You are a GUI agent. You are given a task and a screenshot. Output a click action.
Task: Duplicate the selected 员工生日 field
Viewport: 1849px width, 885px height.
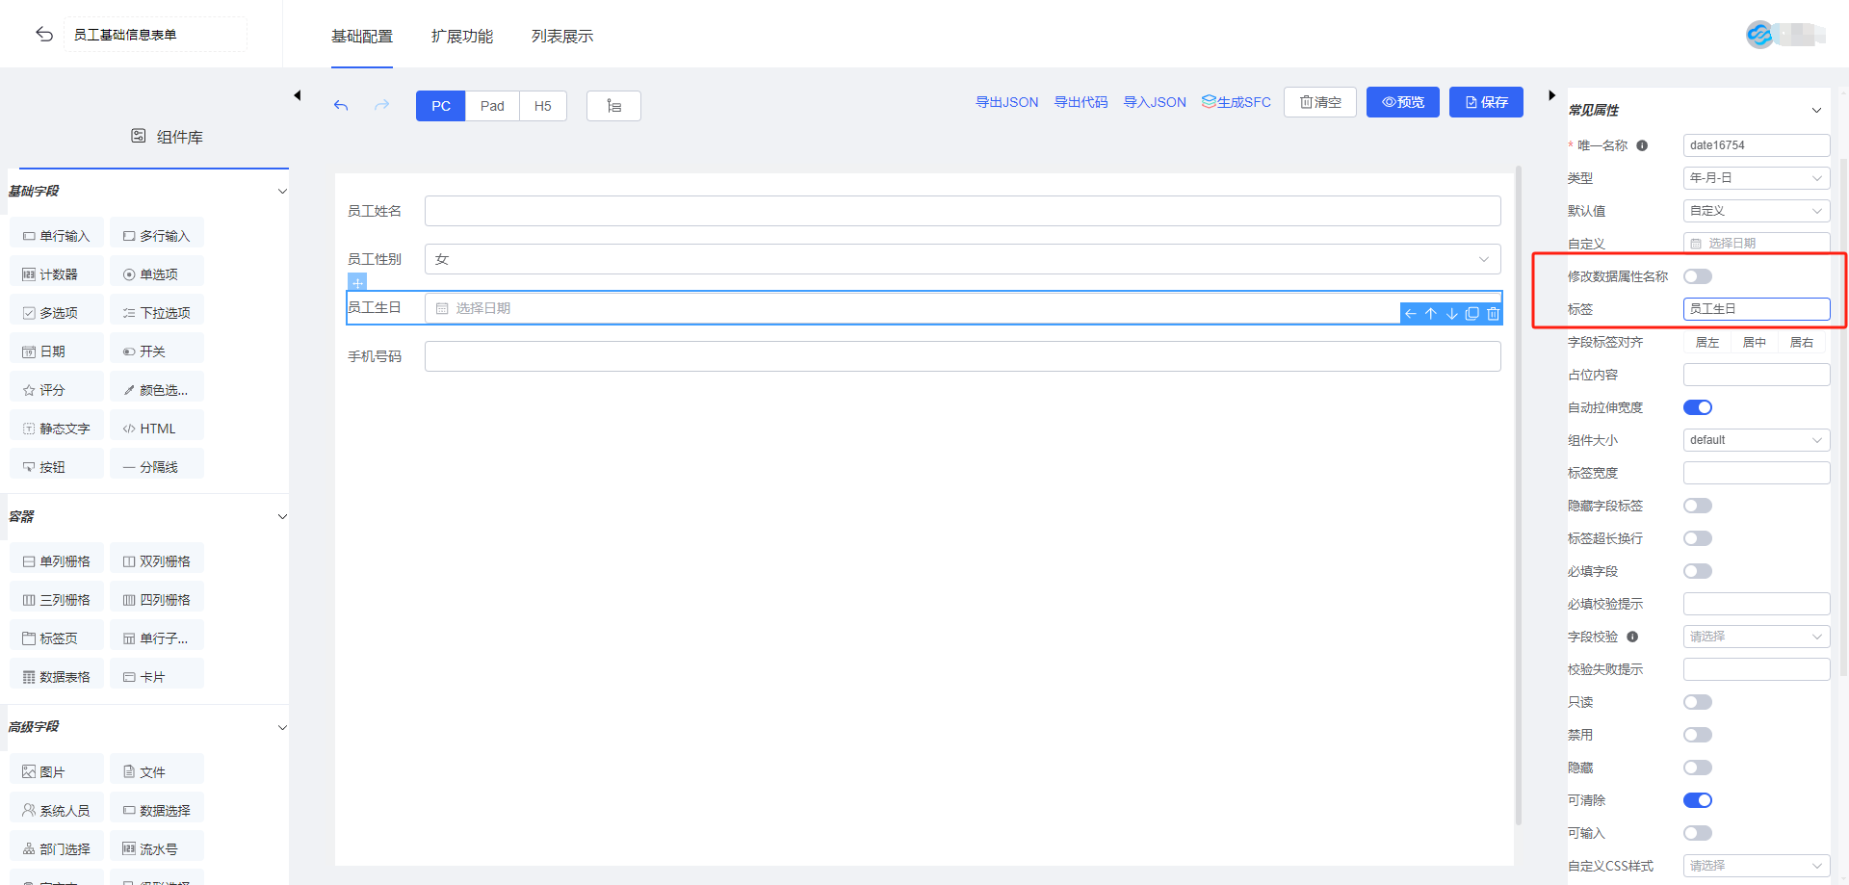pyautogui.click(x=1471, y=314)
